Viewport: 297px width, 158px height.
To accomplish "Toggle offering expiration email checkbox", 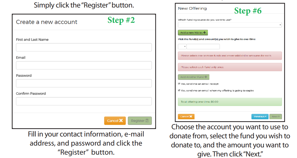I will [x=179, y=90].
